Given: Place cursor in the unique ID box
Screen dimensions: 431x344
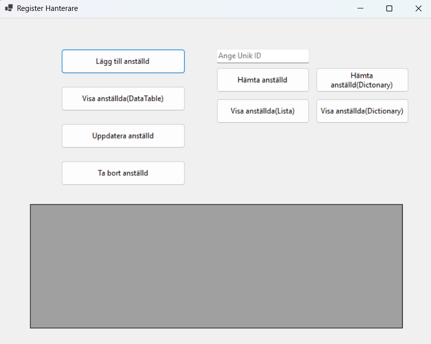Looking at the screenshot, I should coord(263,56).
